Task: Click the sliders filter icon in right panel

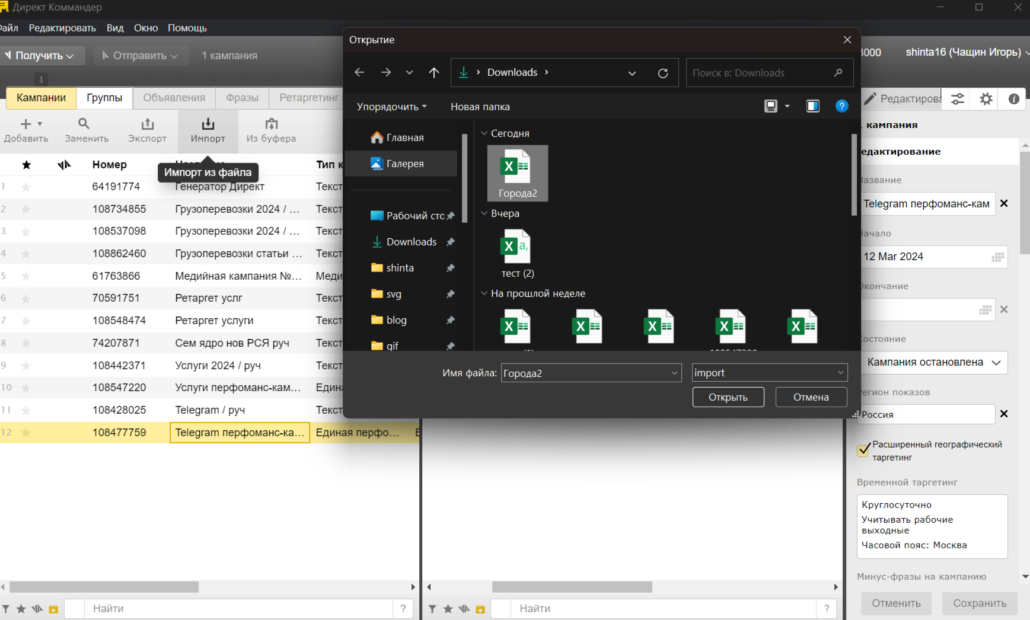Action: (958, 99)
